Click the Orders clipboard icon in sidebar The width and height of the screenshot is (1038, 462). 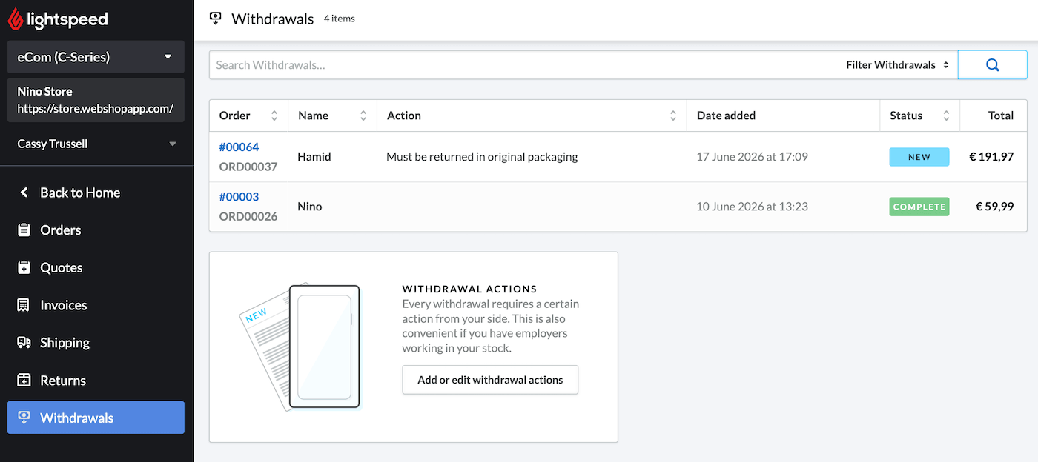pyautogui.click(x=24, y=230)
